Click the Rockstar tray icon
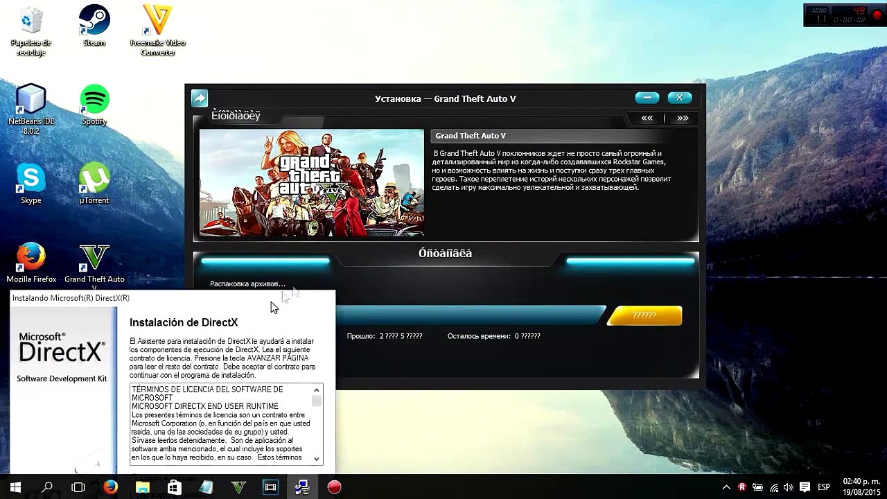887x499 pixels. (741, 487)
